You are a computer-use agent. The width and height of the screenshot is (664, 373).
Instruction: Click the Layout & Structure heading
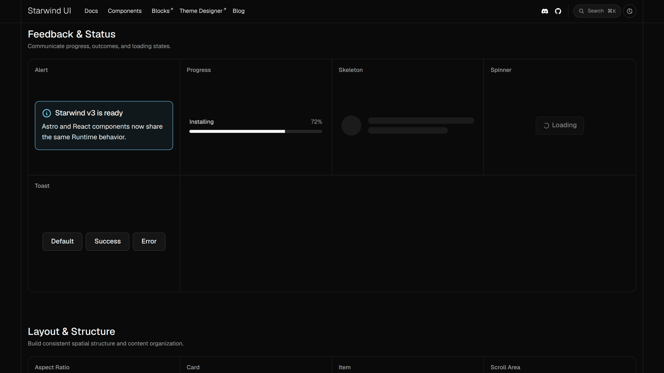click(x=71, y=332)
